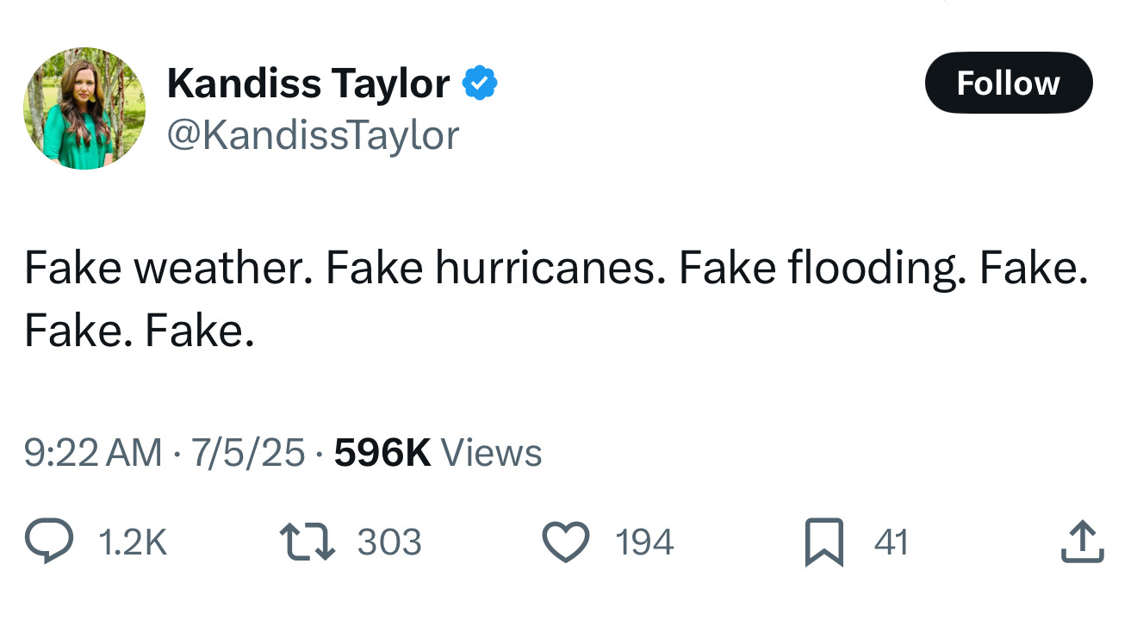Click the Views label beside 596K

[491, 453]
